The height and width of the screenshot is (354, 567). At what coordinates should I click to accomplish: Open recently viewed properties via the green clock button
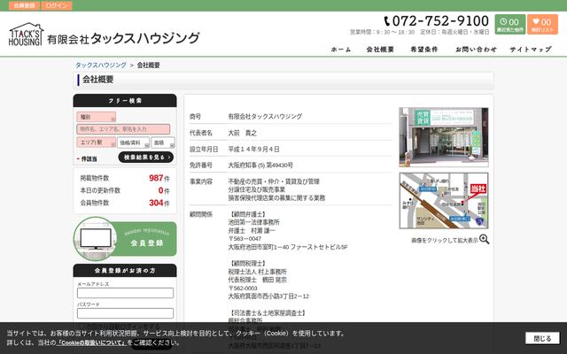510,25
